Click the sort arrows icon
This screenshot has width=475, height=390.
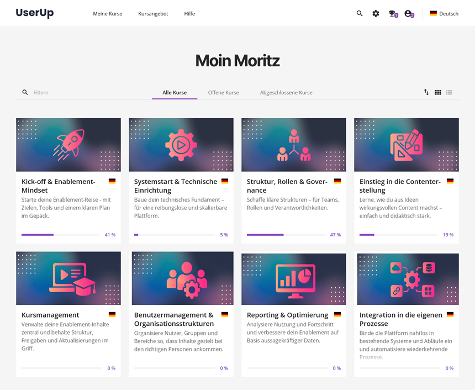(426, 92)
